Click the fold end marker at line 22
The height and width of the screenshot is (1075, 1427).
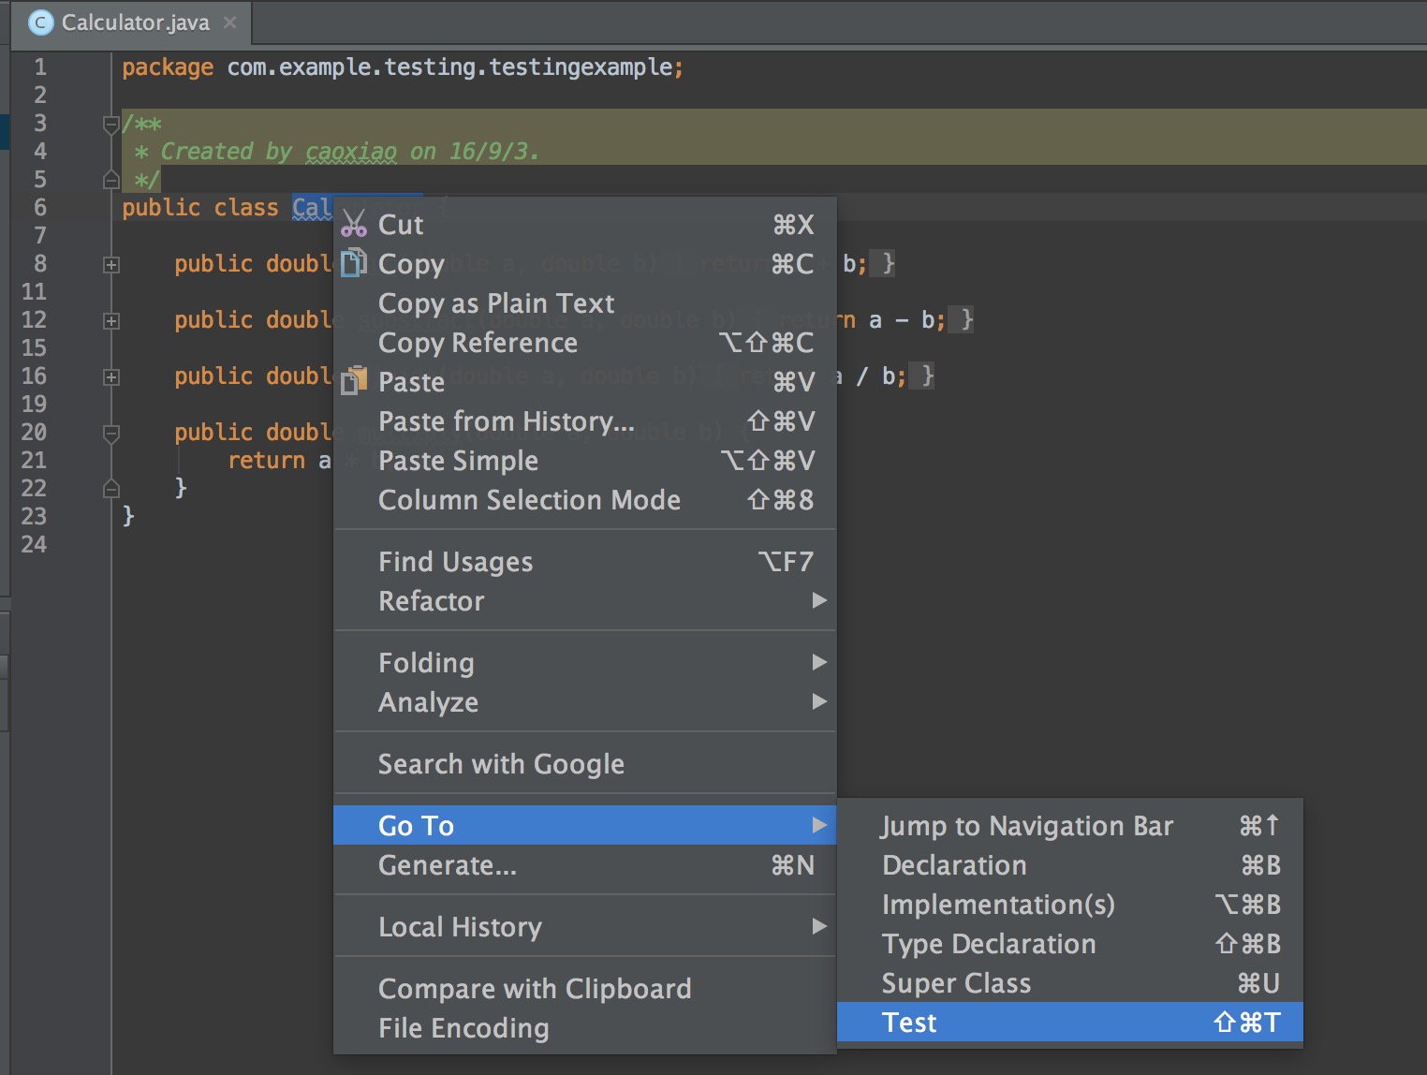[x=110, y=489]
